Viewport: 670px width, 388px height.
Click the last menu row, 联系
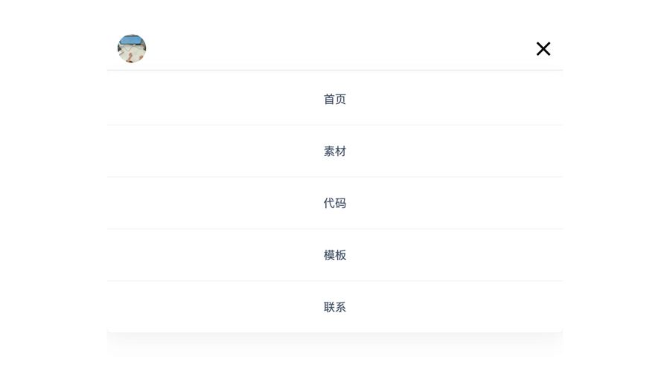pos(335,307)
